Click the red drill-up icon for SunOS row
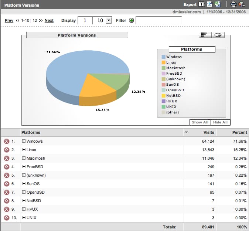Screen dimensions: 249x231 (7, 184)
